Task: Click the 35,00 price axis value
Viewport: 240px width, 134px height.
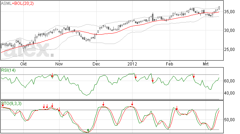Action: click(x=229, y=12)
